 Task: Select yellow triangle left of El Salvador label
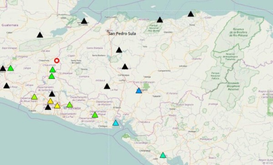pyautogui.click(x=57, y=106)
